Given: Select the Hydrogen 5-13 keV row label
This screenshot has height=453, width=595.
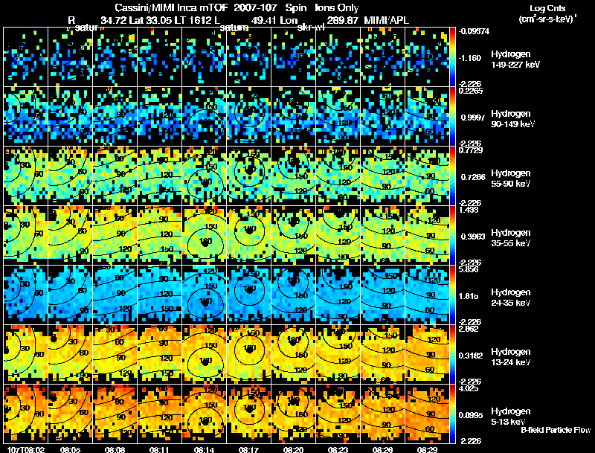Looking at the screenshot, I should click(511, 417).
